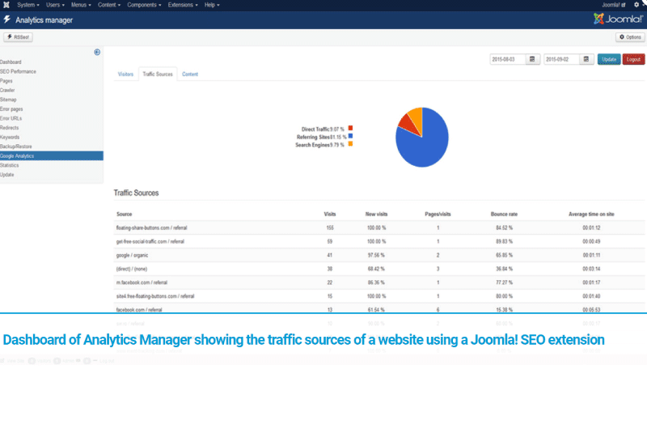Click the m.facebook.com / referral row
The image size is (647, 429).
[x=379, y=282]
